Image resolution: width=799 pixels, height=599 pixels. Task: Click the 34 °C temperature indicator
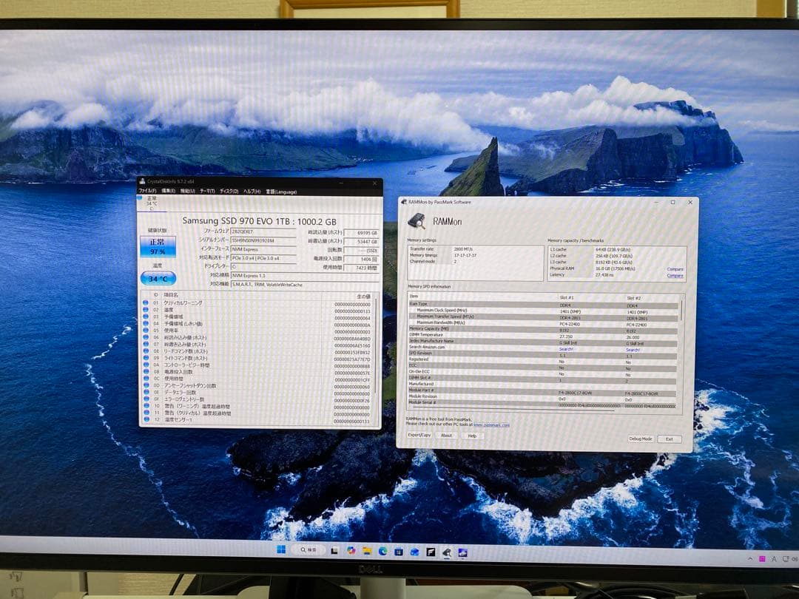(x=158, y=279)
